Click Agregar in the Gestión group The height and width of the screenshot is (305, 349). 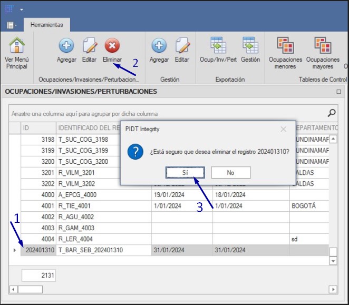159,46
